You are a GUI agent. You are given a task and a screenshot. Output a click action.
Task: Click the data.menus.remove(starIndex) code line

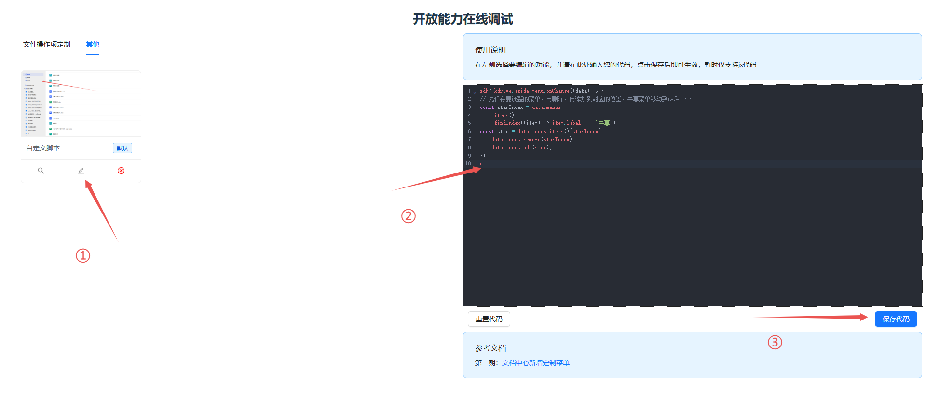tap(531, 139)
